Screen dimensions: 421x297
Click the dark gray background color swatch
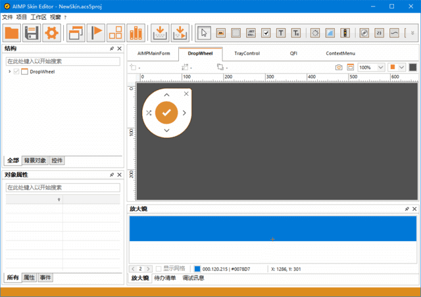412,67
